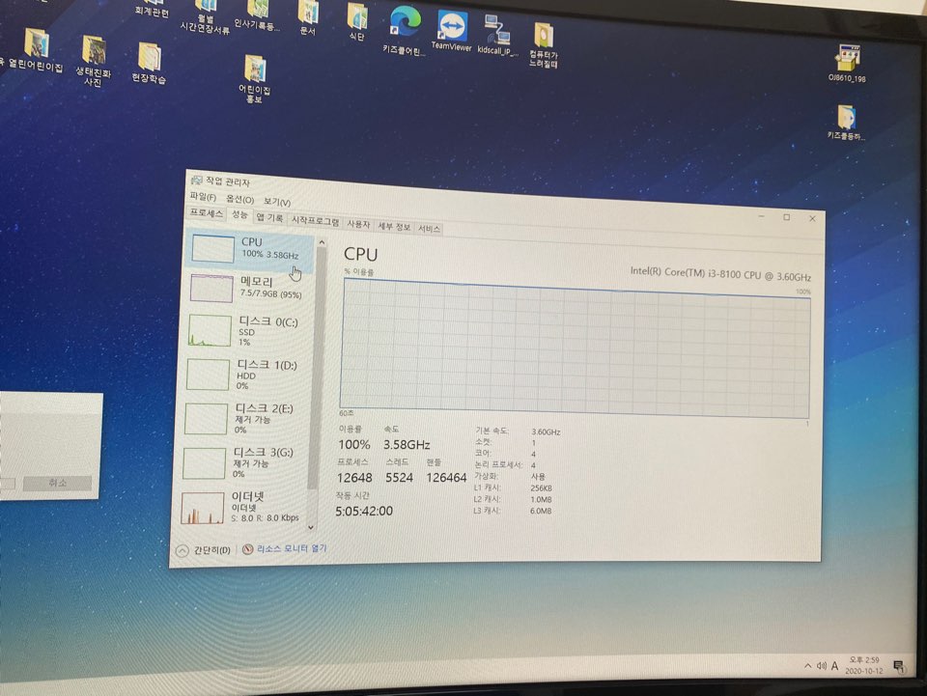Collapse Task Manager with 간단히 button
Viewport: 927px width, 696px height.
click(x=204, y=550)
